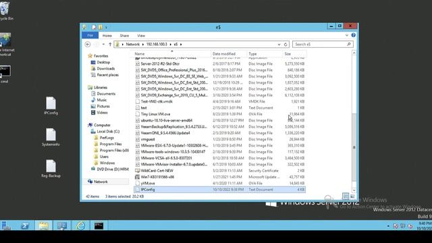Click the scrollbar down arrow
This screenshot has width=432, height=243.
point(354,190)
